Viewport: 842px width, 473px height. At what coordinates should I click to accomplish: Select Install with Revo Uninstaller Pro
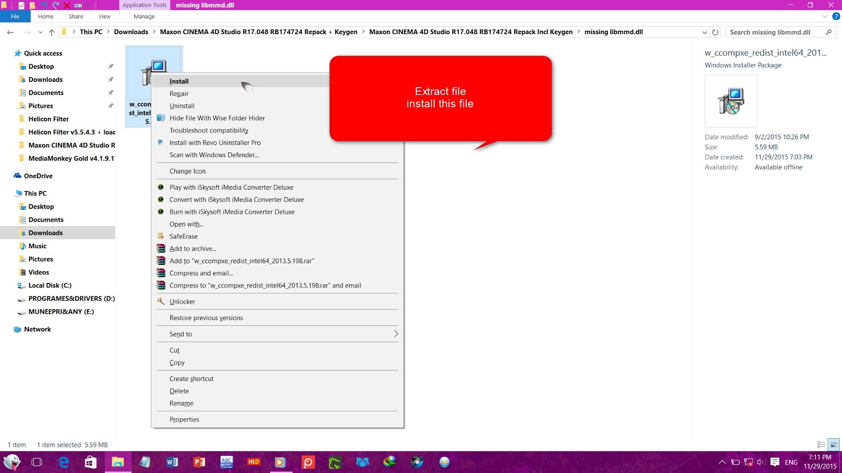coord(277,142)
